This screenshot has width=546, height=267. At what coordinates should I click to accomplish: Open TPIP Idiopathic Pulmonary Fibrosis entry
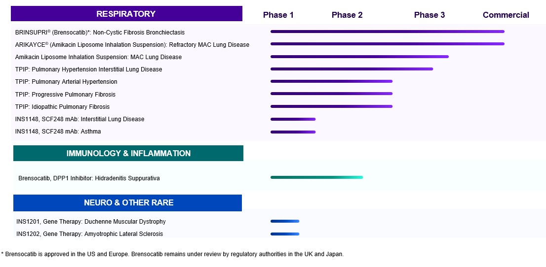[x=62, y=107]
